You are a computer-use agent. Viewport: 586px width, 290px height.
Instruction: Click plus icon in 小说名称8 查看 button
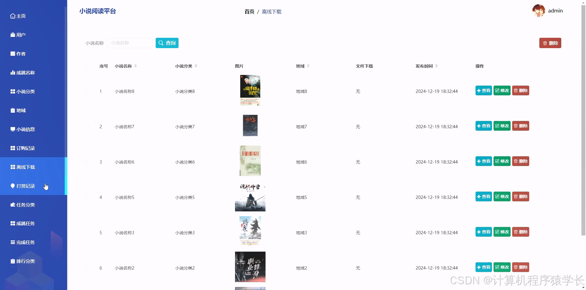click(479, 91)
